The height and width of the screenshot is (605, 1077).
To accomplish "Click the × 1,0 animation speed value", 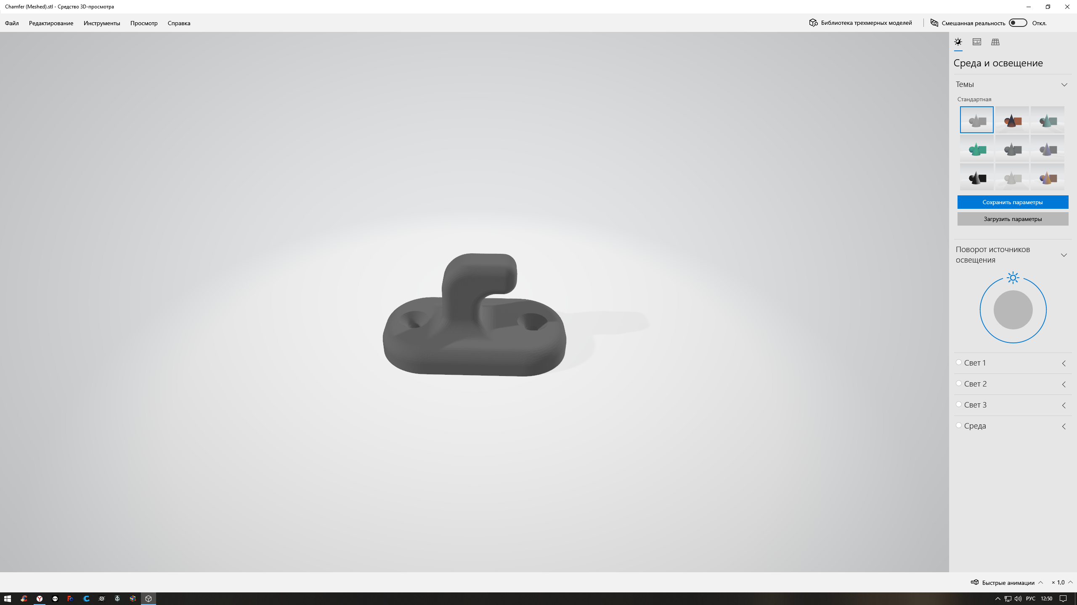I will click(x=1058, y=582).
